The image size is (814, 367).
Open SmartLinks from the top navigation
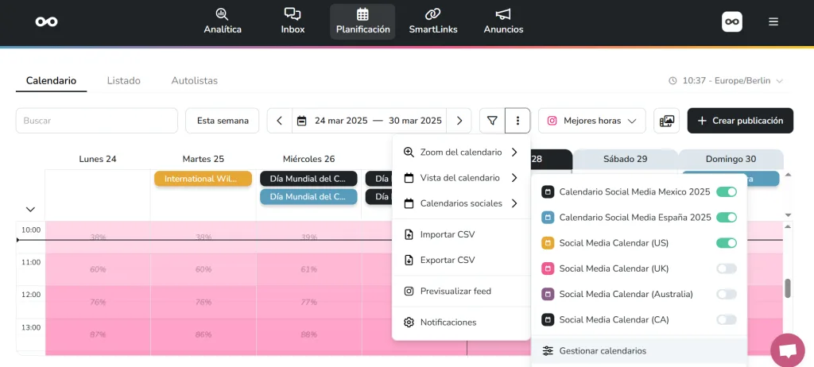[432, 21]
